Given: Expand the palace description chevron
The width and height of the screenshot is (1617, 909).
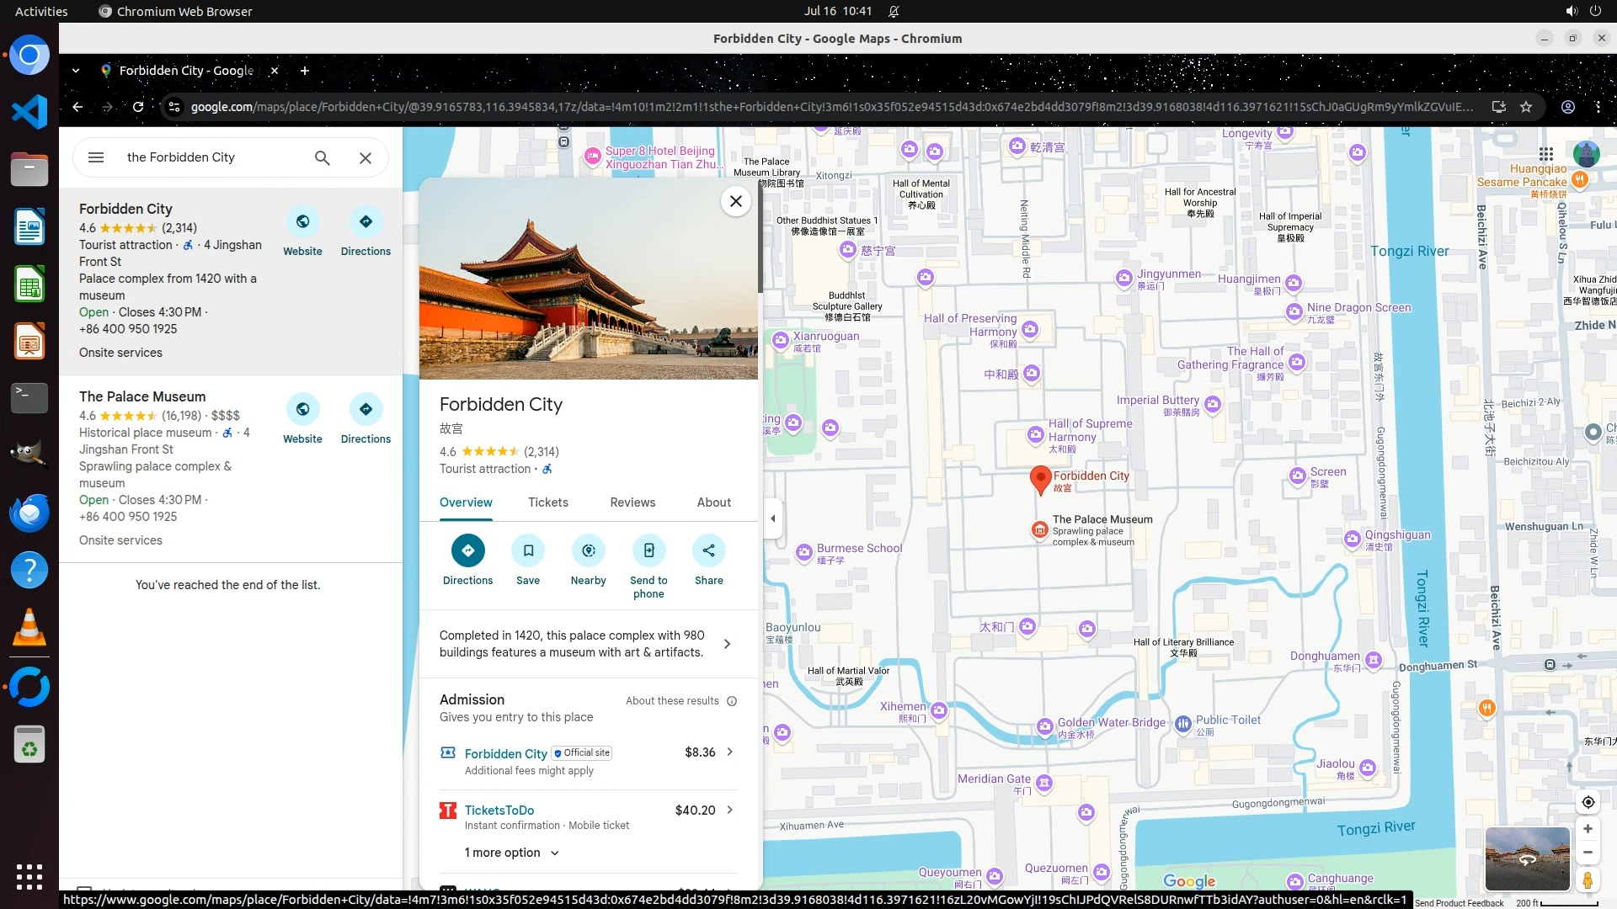Looking at the screenshot, I should pos(728,644).
